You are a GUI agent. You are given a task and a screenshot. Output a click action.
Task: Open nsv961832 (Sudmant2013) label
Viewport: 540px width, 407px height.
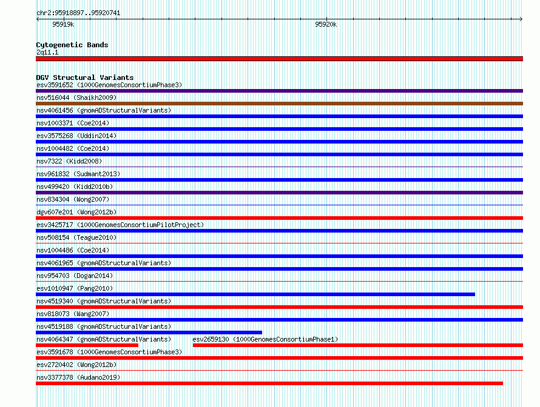pyautogui.click(x=78, y=174)
